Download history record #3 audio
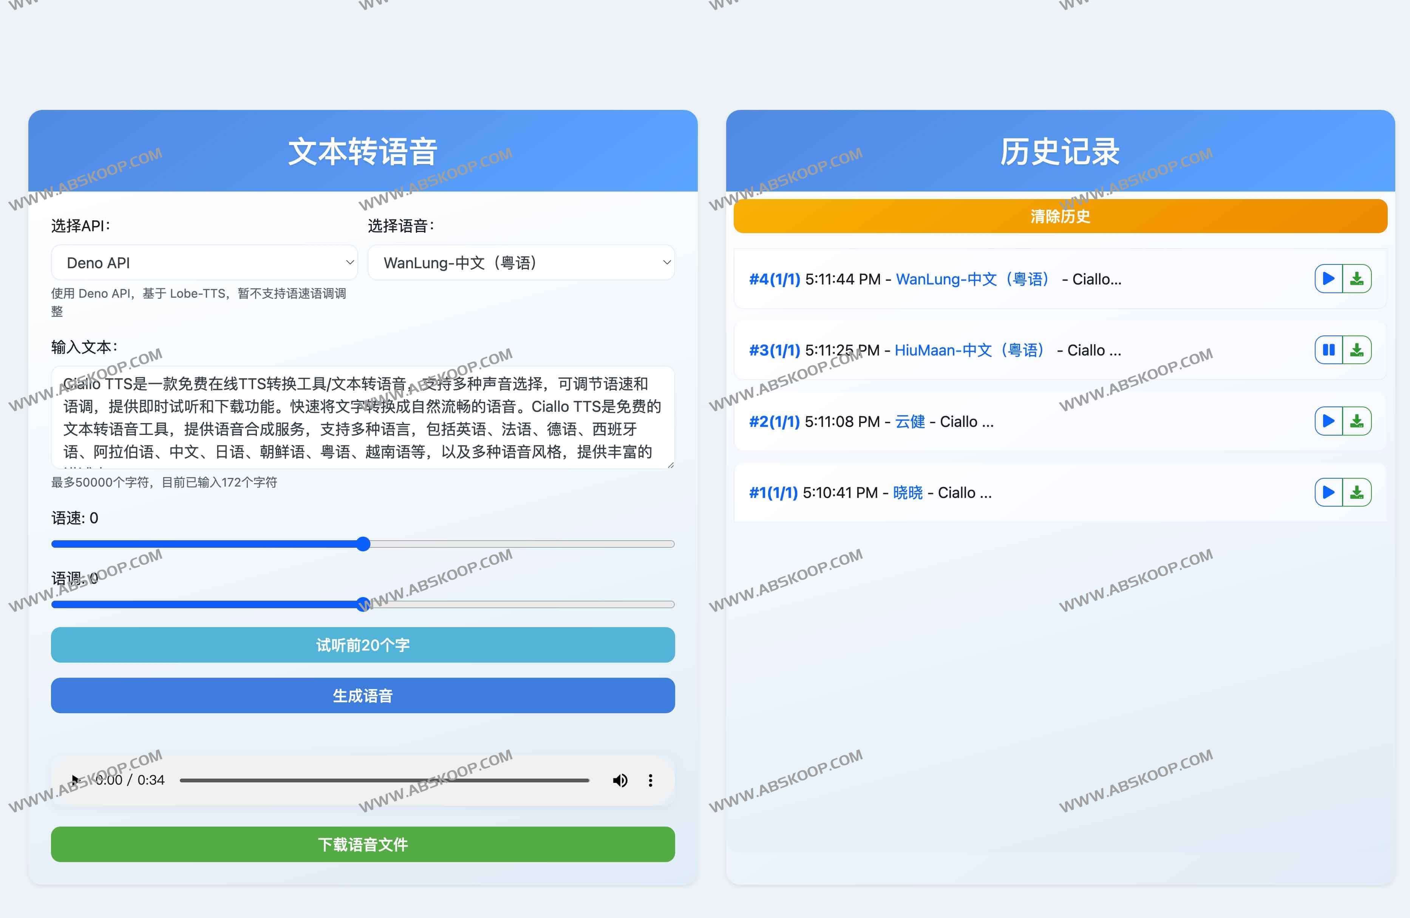Image resolution: width=1410 pixels, height=918 pixels. click(1357, 350)
